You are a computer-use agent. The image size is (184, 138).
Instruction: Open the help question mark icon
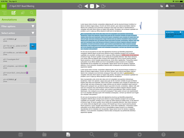click(163, 135)
